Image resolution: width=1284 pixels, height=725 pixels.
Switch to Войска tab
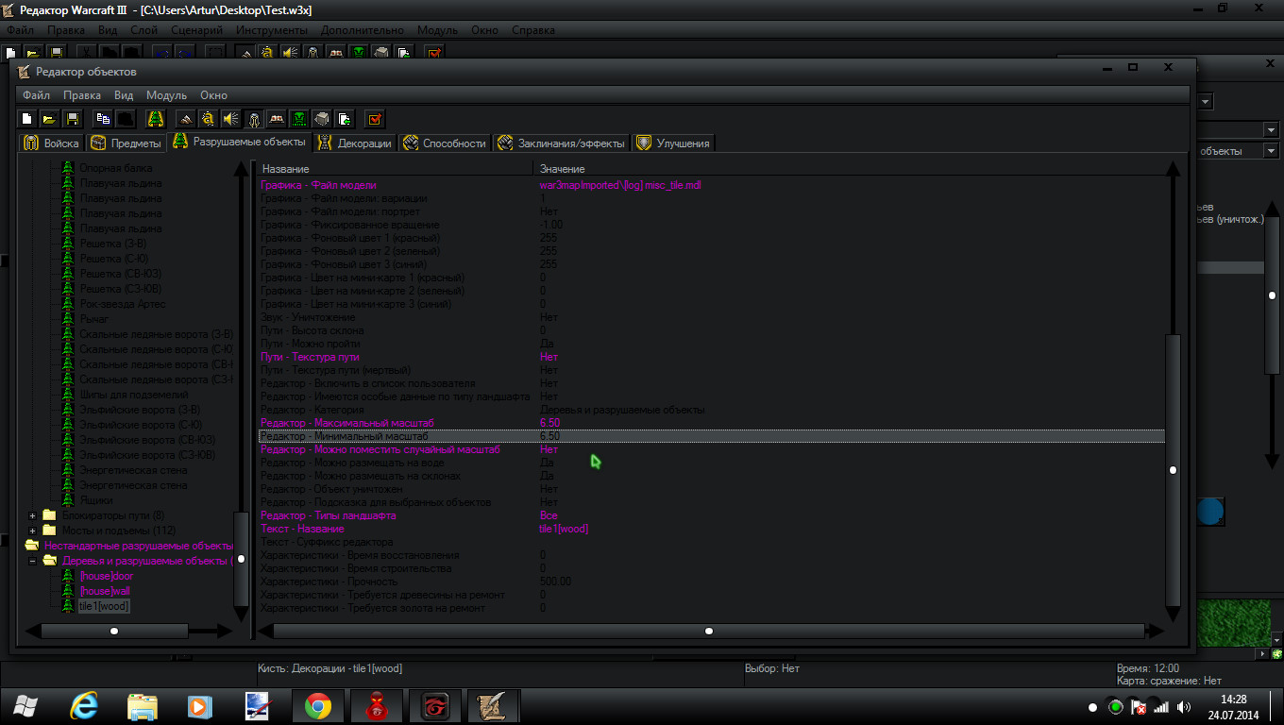[x=52, y=143]
